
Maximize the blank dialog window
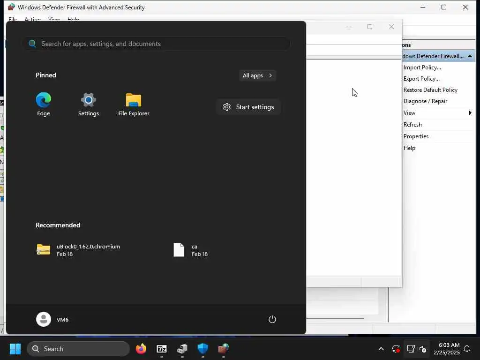click(370, 27)
